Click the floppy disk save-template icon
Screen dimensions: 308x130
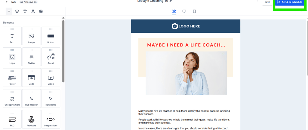click(41, 11)
